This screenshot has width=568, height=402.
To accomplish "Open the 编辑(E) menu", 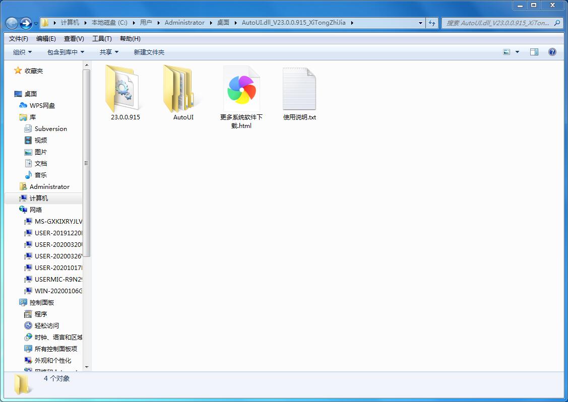I will [x=46, y=39].
